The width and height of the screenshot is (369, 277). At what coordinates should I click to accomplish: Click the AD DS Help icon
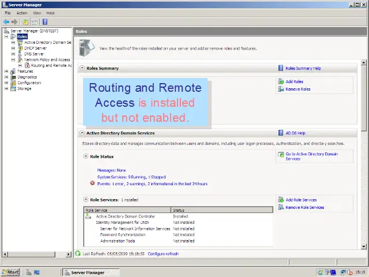tap(281, 133)
